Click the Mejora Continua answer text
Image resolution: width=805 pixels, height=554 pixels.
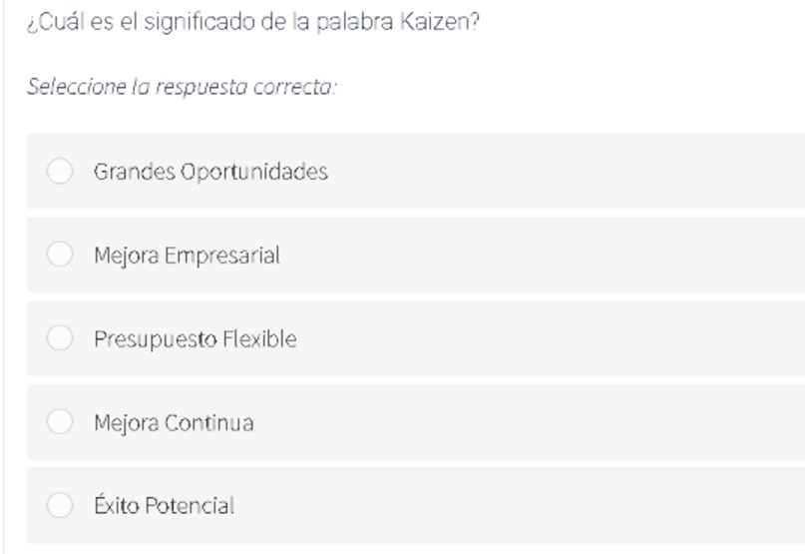pyautogui.click(x=174, y=423)
